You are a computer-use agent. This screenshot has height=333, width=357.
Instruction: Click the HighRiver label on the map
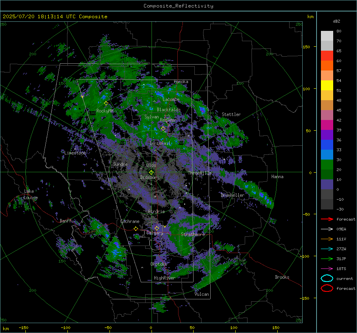click(x=164, y=278)
